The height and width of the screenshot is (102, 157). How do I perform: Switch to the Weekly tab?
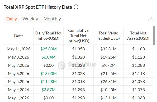click(30, 19)
